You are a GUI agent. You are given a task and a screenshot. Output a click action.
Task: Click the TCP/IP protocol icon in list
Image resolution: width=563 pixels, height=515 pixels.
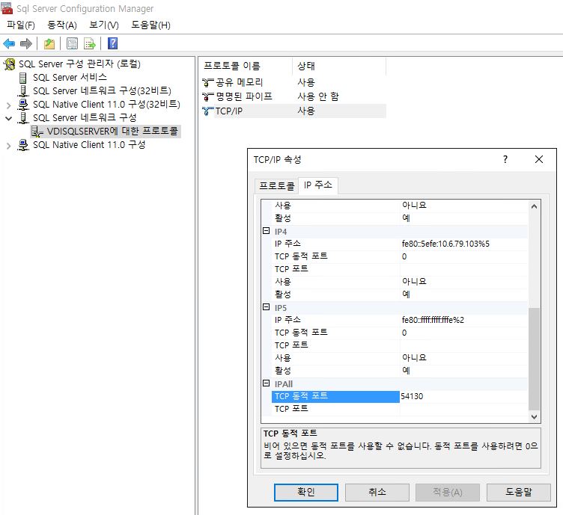(x=207, y=111)
